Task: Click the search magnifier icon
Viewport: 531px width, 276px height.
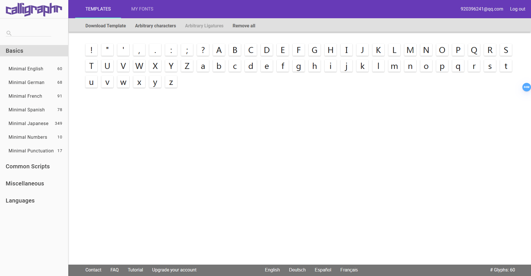Action: click(x=9, y=33)
